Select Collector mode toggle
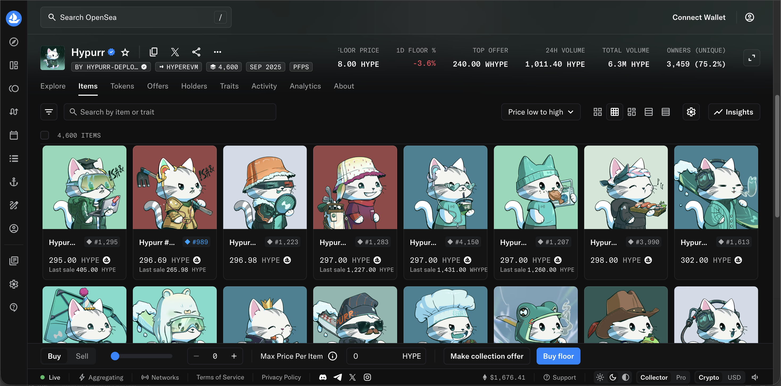This screenshot has width=781, height=386. (654, 377)
